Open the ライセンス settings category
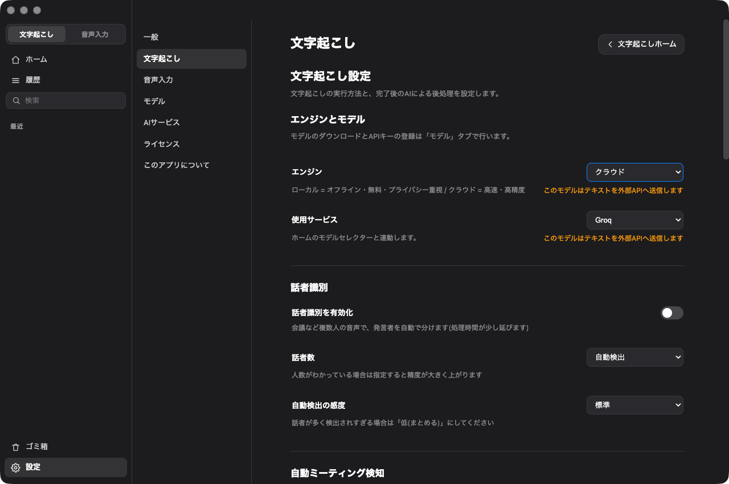729x484 pixels. click(191, 144)
